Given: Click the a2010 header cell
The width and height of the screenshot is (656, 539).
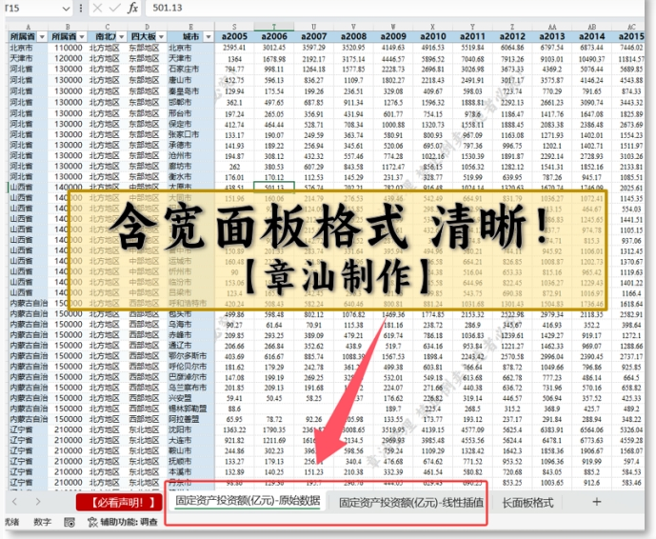Looking at the screenshot, I should tap(433, 37).
